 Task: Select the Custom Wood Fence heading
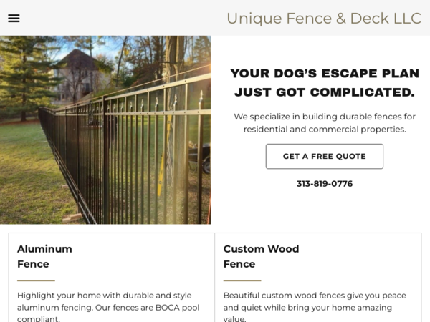click(261, 256)
